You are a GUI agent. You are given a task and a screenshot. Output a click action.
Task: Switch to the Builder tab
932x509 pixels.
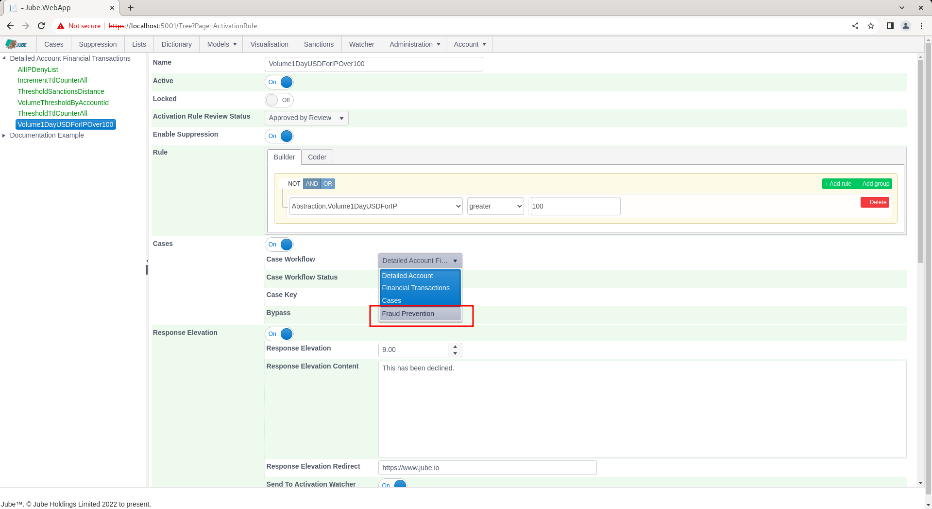click(x=284, y=157)
